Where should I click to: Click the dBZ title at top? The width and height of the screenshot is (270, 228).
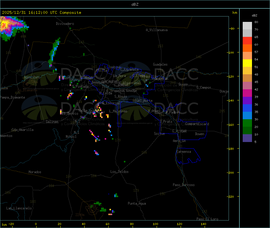tap(135, 4)
